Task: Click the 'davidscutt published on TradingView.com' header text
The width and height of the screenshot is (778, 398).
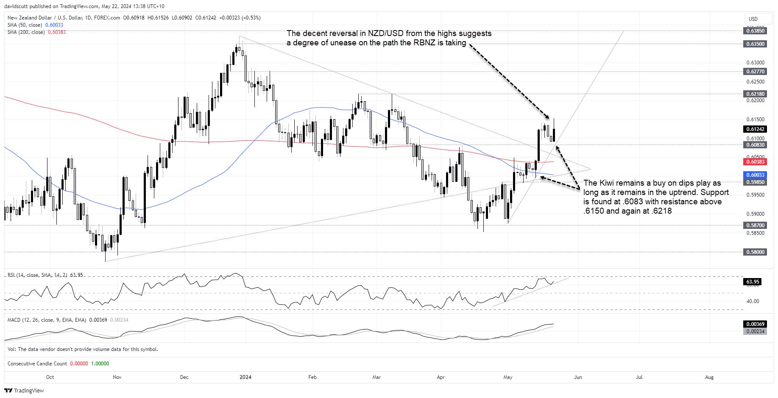Action: coord(84,6)
